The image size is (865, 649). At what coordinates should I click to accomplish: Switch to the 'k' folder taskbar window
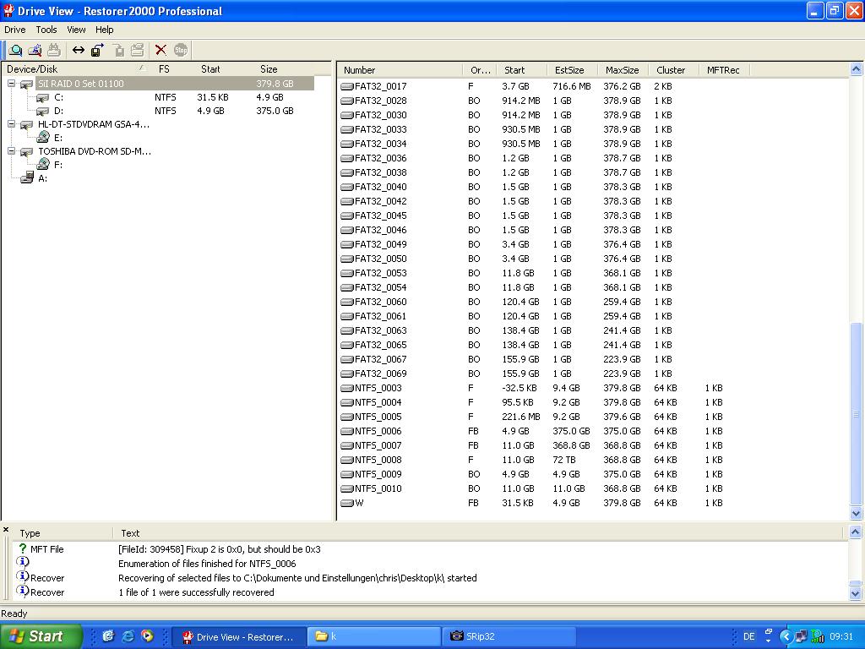click(373, 636)
